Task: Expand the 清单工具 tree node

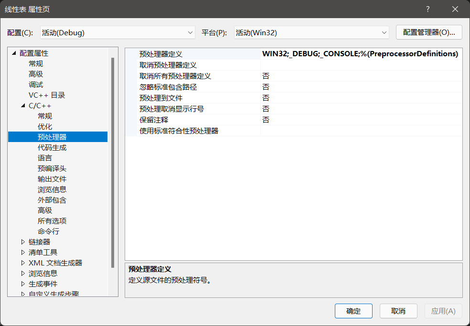Action: coord(22,252)
